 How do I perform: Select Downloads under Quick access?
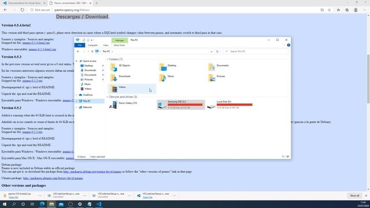pos(90,70)
